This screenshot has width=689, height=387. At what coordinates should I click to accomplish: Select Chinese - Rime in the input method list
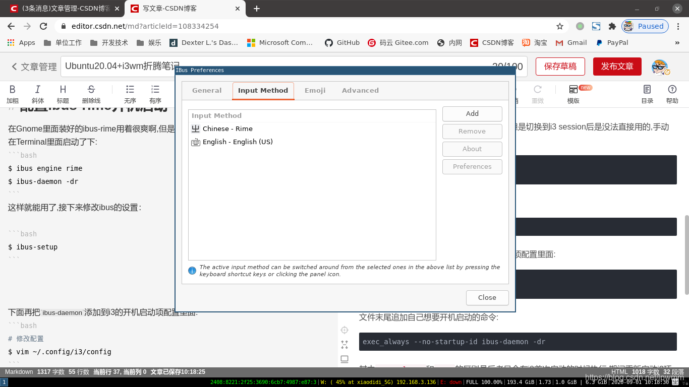coord(312,129)
